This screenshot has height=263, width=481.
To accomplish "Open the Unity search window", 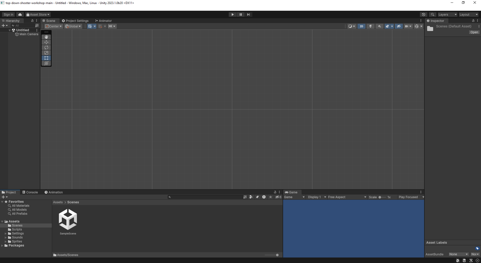I will (433, 14).
